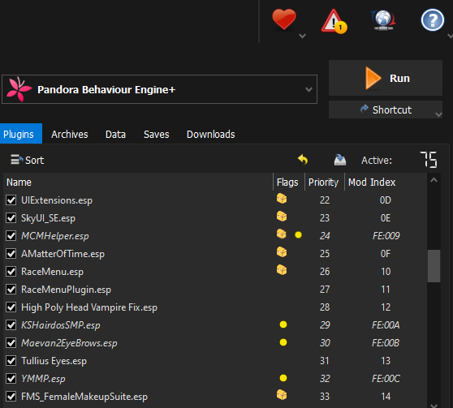Click the red heart endorse icon
This screenshot has height=408, width=453.
284,19
